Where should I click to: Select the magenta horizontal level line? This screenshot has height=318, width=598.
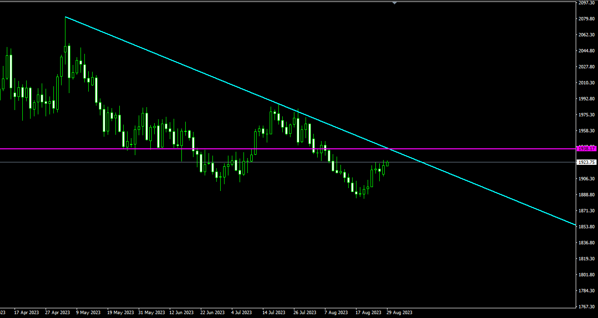click(x=288, y=149)
